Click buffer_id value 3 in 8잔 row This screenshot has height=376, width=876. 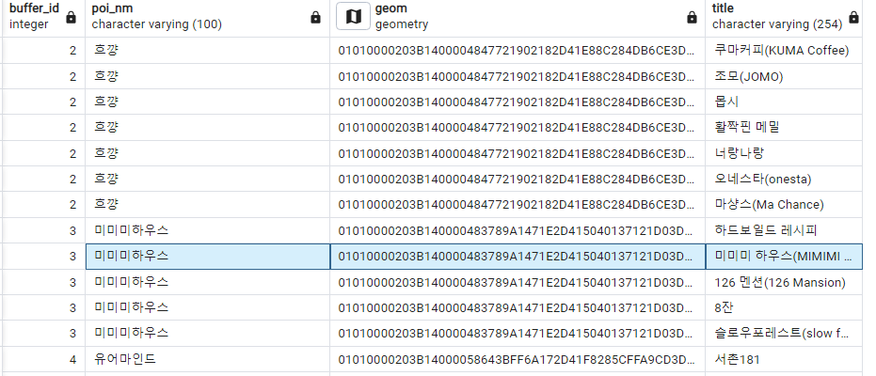[x=72, y=307]
